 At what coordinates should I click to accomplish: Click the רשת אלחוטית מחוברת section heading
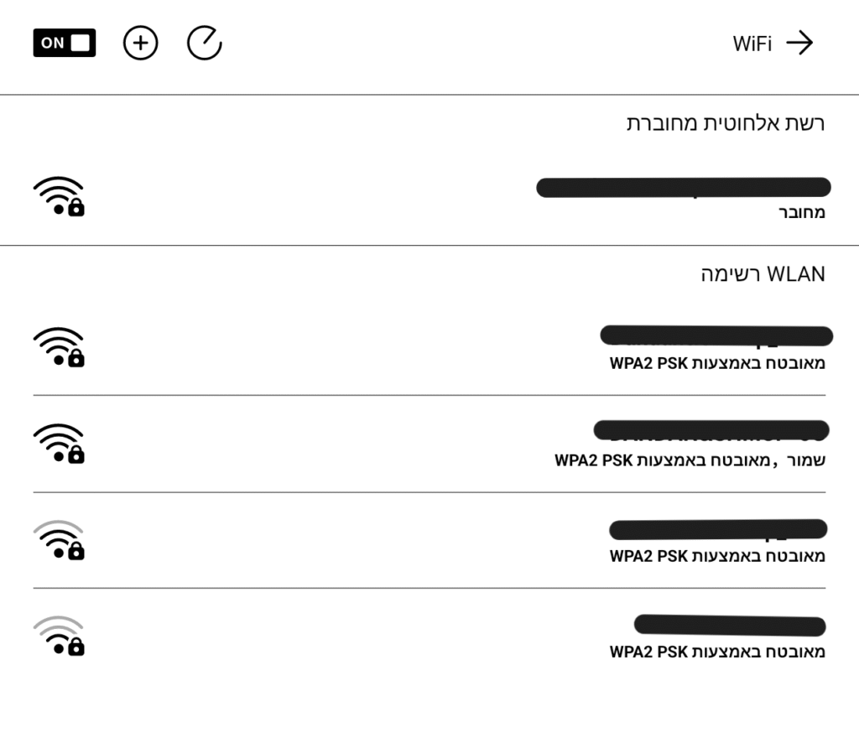pos(726,123)
